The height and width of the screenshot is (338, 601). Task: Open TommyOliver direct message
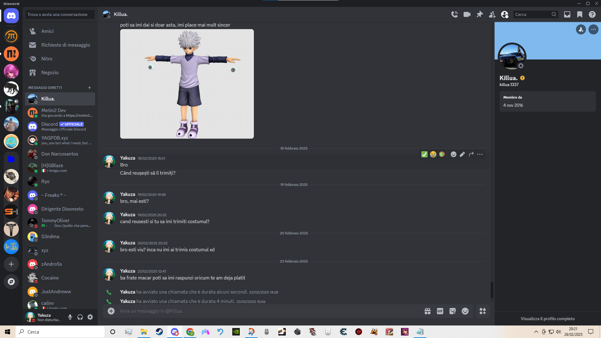coord(60,223)
